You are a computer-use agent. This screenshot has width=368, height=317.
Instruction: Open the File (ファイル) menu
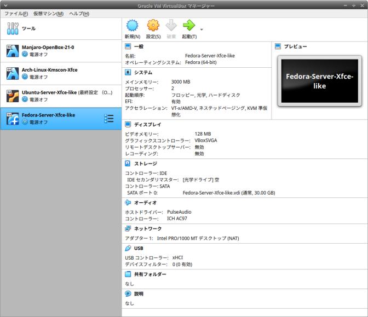point(16,14)
